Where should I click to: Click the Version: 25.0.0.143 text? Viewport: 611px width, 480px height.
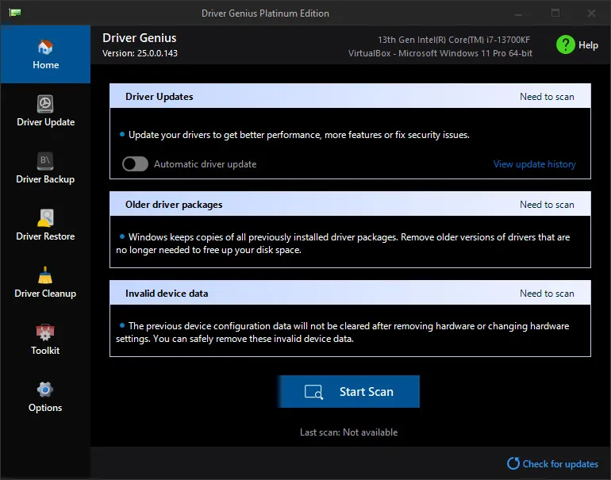point(140,53)
